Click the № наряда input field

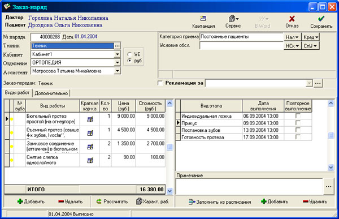(46, 37)
